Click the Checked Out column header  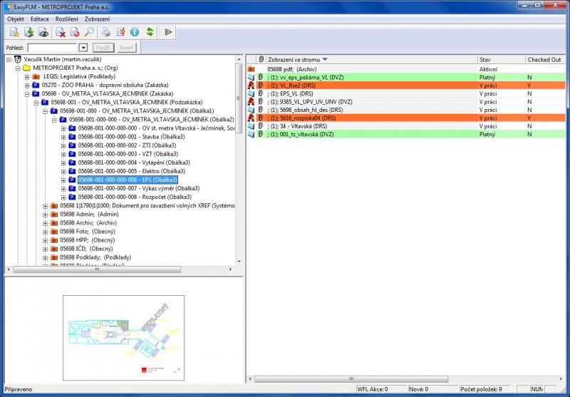tap(545, 59)
